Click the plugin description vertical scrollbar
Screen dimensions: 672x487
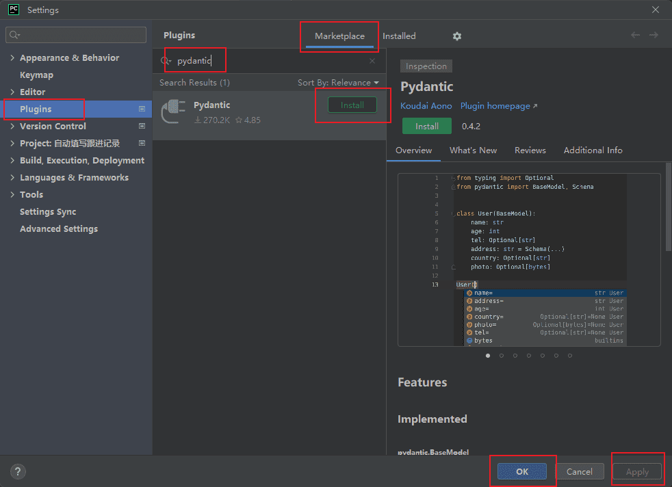click(669, 207)
